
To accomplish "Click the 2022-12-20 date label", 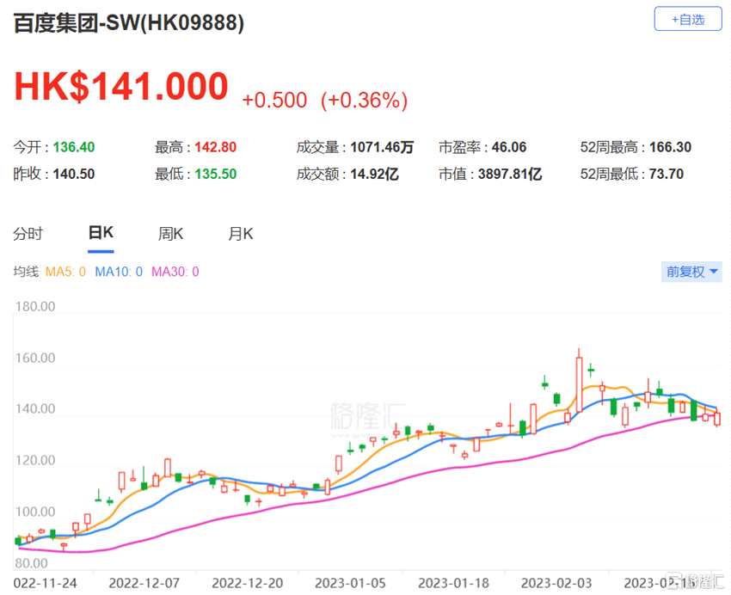I will tap(248, 583).
